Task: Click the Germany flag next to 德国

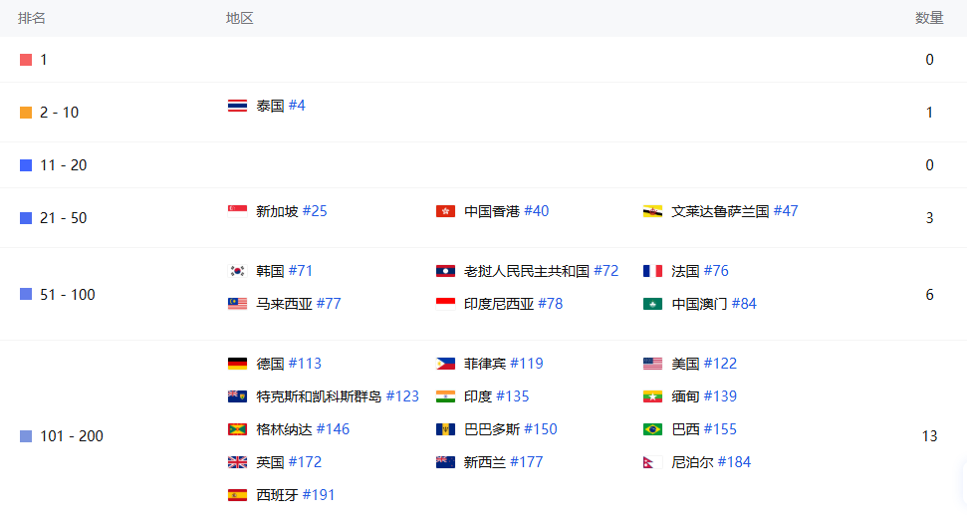Action: coord(237,364)
